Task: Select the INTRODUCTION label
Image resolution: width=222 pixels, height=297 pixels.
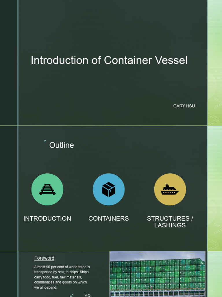Action: [x=47, y=219]
